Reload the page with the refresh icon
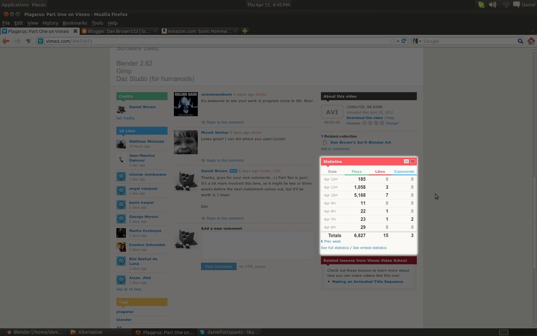Screen dimensions: 537x336 coord(404,41)
